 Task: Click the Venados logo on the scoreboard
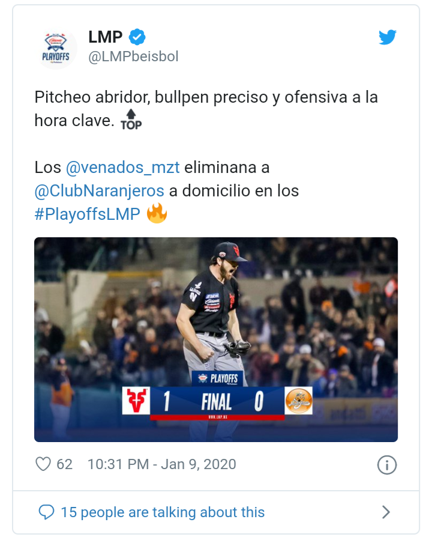[136, 401]
